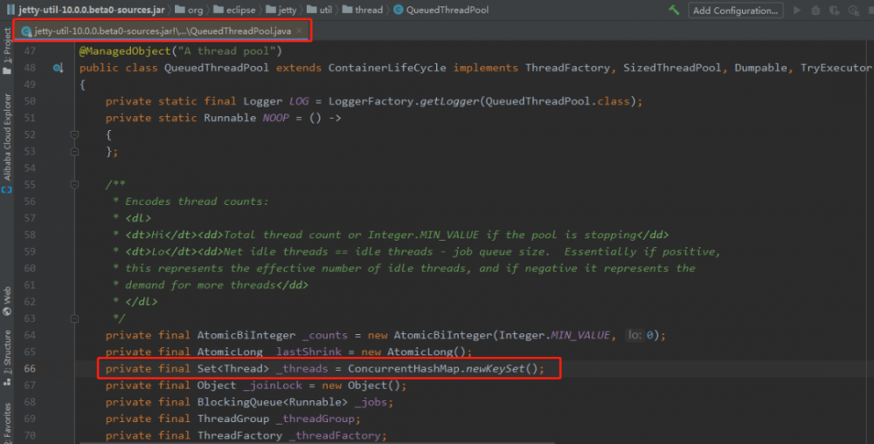
Task: Click the jetty-util-10.0.0.beta0-sources.jar breadcrumb
Action: click(86, 10)
